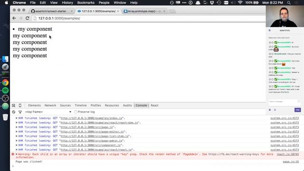Screen dimensions: 304x171
Task: Open the <top frame> context dropdown
Action: point(48,112)
